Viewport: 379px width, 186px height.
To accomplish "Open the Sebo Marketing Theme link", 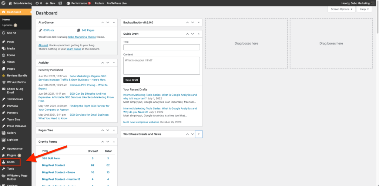I will click(x=82, y=37).
